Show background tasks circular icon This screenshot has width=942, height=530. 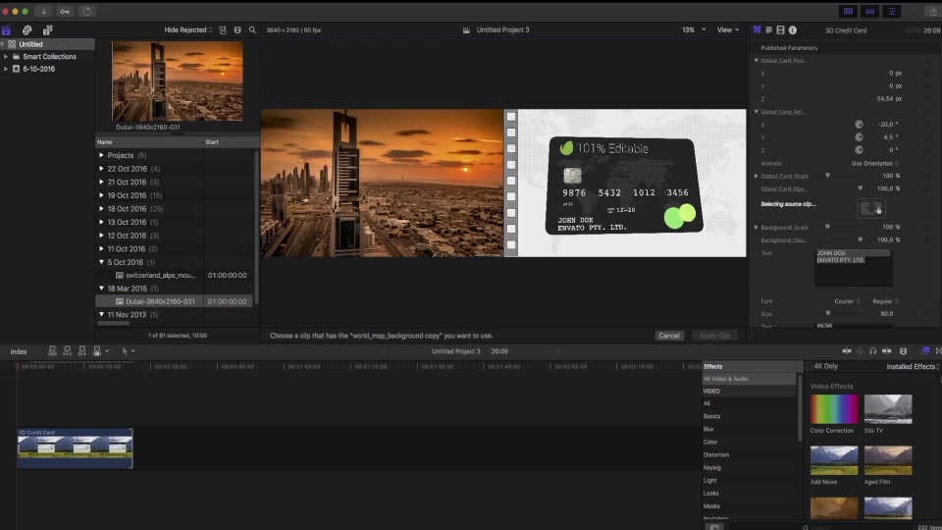(x=87, y=12)
